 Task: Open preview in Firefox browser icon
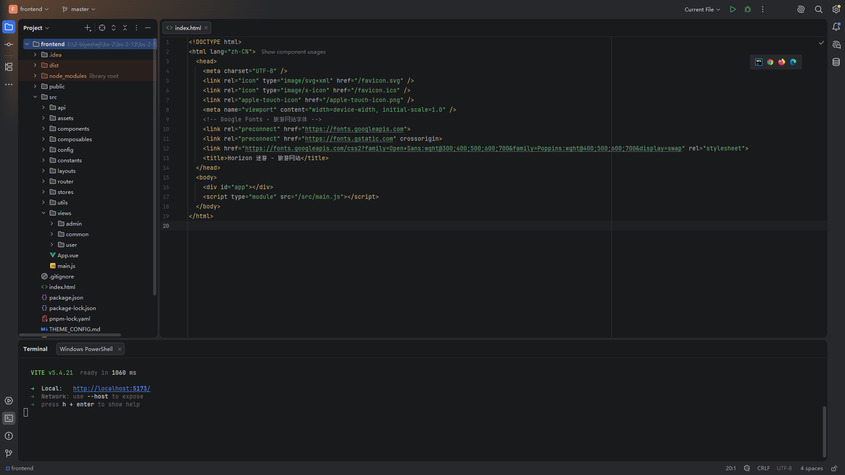[782, 62]
